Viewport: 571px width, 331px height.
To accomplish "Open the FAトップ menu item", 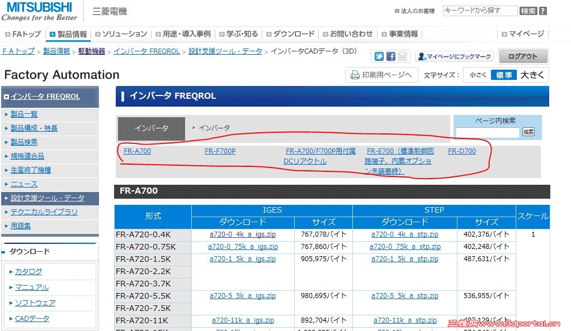I will point(23,34).
